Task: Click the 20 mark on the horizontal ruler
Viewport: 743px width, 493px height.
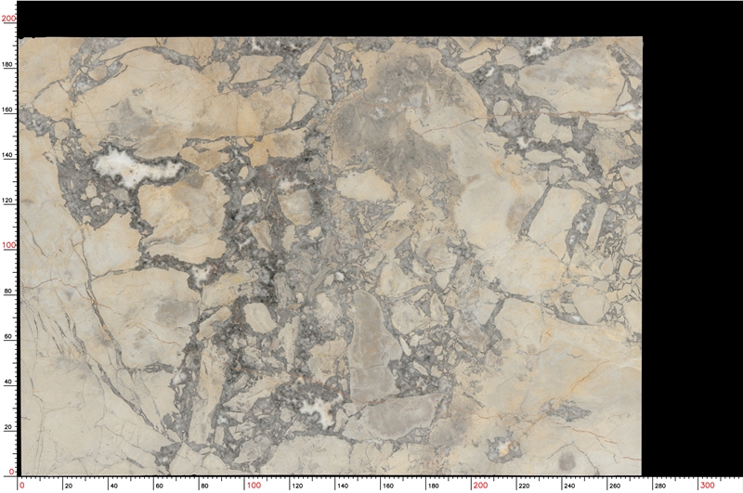Action: click(x=68, y=486)
